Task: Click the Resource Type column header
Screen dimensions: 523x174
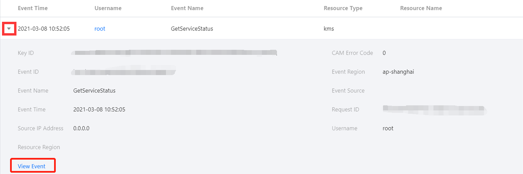Action: 343,8
